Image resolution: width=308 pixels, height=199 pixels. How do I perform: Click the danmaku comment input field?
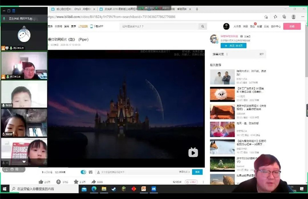tap(138, 172)
